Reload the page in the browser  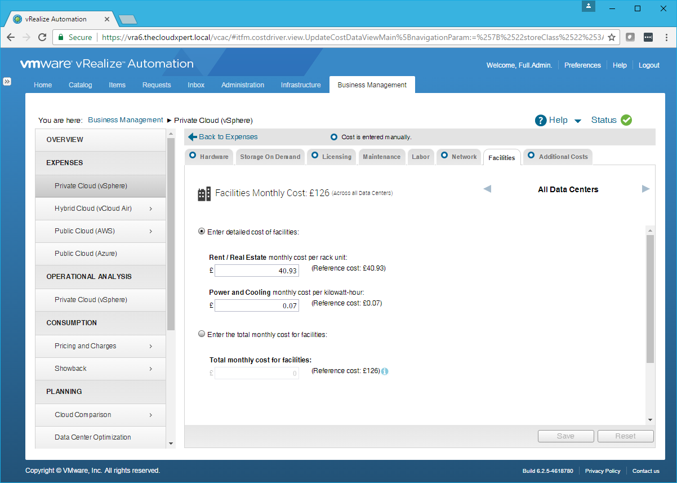pos(42,37)
